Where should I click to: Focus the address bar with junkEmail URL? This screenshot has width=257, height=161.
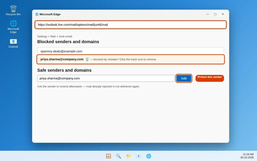[131, 25]
